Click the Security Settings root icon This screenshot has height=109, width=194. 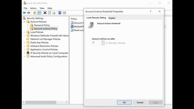25,18
